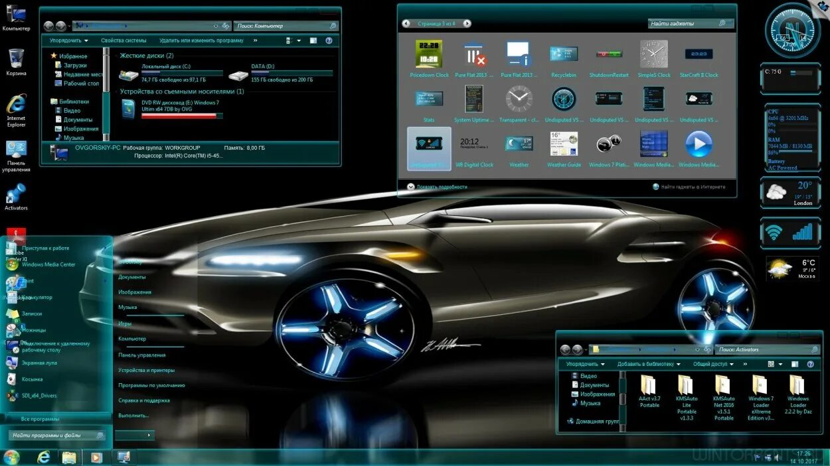Open help in Компьютер window toolbar
The height and width of the screenshot is (466, 830).
click(x=329, y=40)
